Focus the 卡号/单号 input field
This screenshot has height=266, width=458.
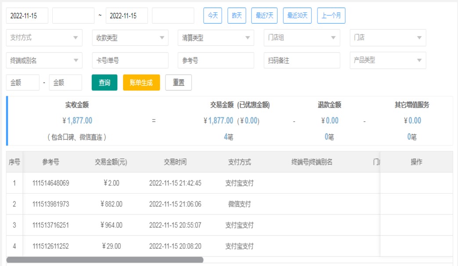click(x=130, y=60)
